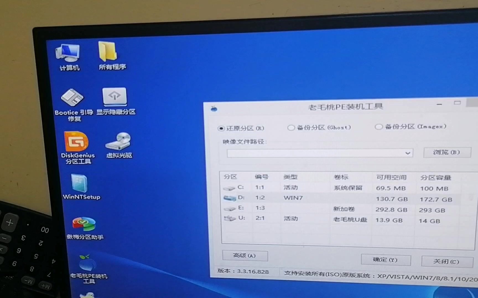This screenshot has height=298, width=478.
Task: Click the 浏览 (B) browse button
Action: point(447,152)
